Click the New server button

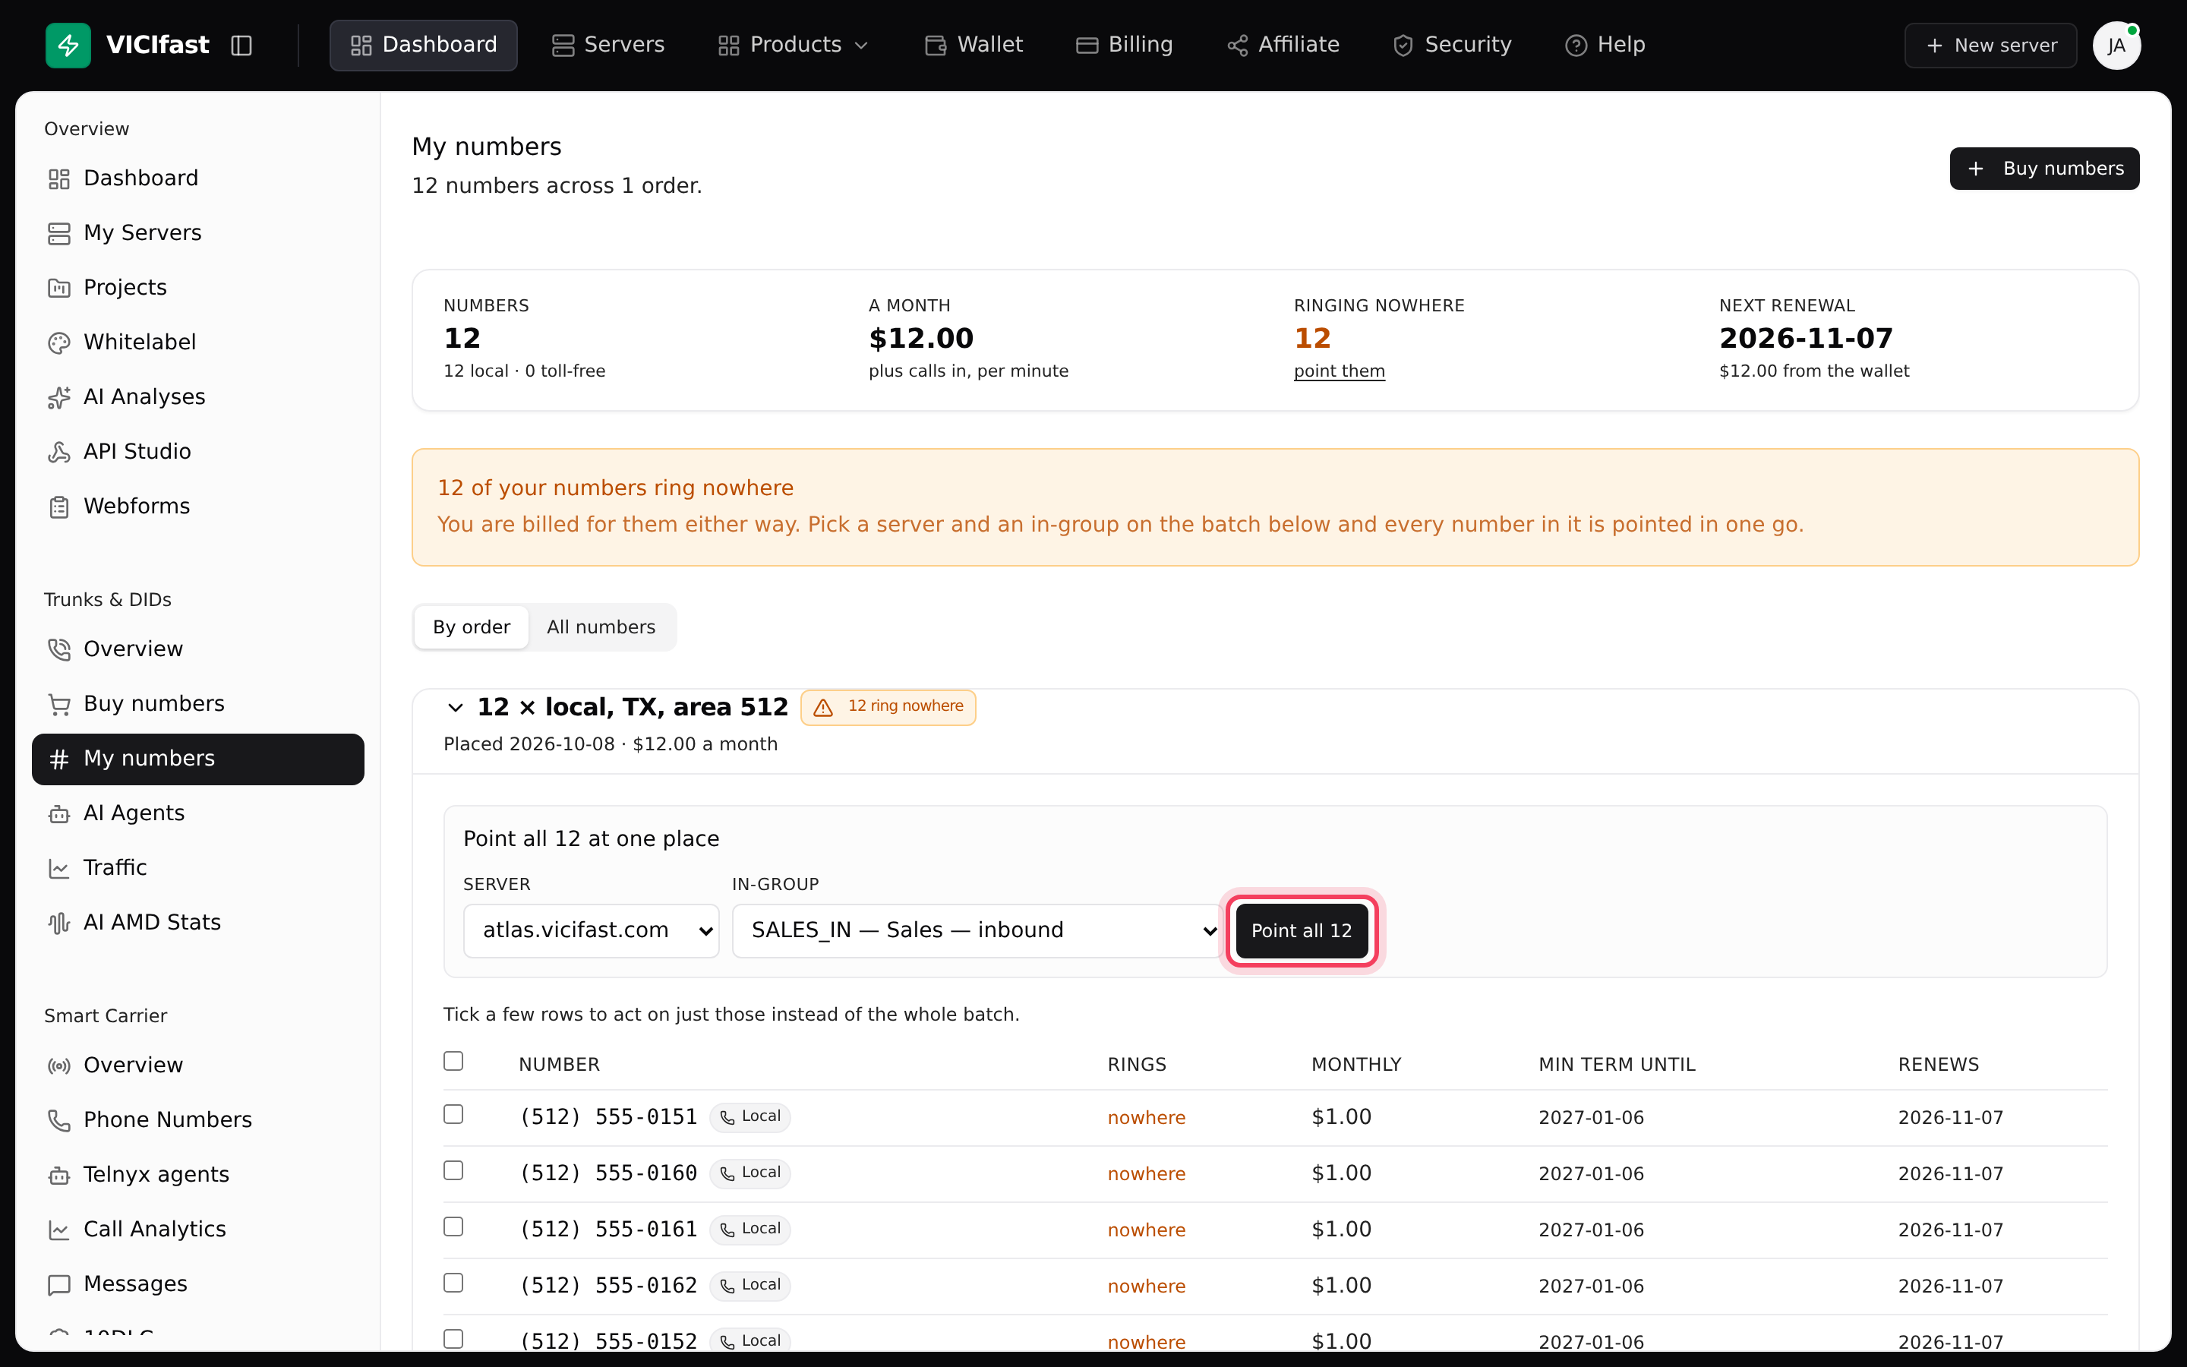[1991, 46]
